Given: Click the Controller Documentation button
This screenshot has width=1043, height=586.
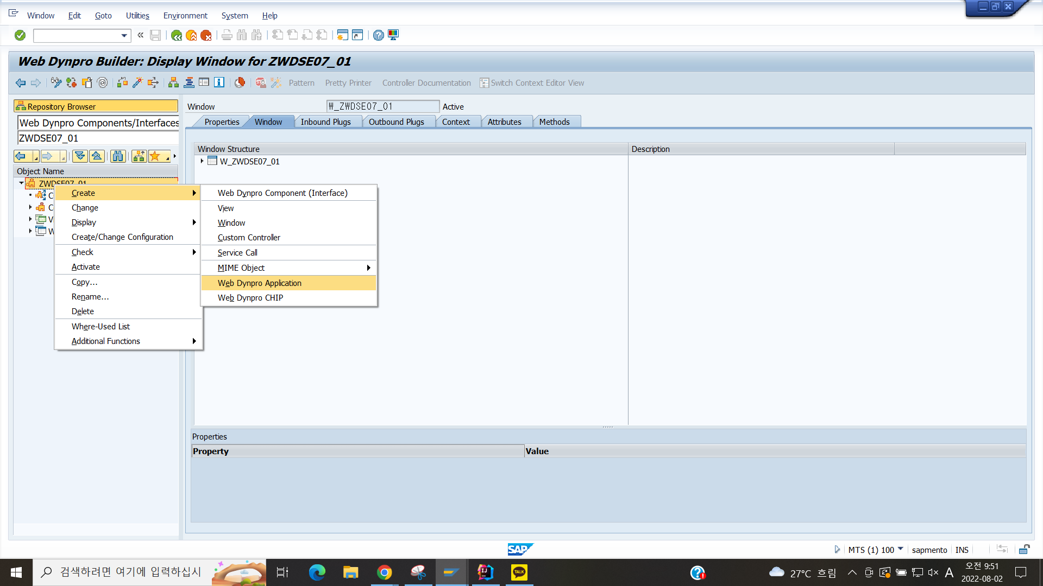Looking at the screenshot, I should tap(426, 83).
